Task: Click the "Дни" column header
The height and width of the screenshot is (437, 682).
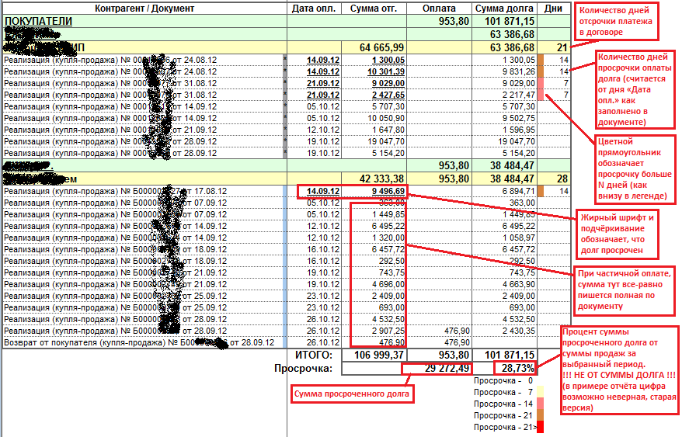Action: point(553,9)
